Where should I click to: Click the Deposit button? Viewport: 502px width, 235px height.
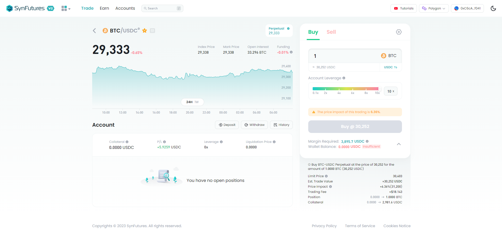pyautogui.click(x=227, y=125)
